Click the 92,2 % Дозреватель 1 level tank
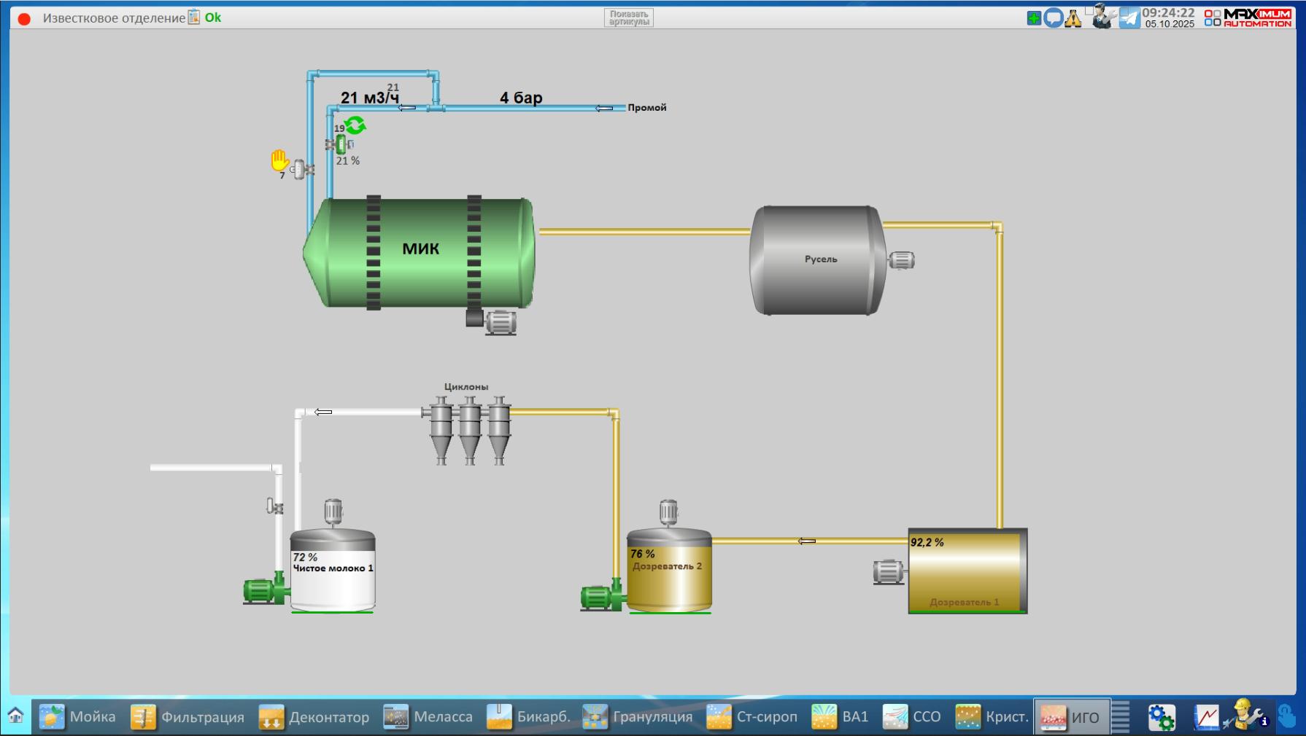 tap(967, 571)
